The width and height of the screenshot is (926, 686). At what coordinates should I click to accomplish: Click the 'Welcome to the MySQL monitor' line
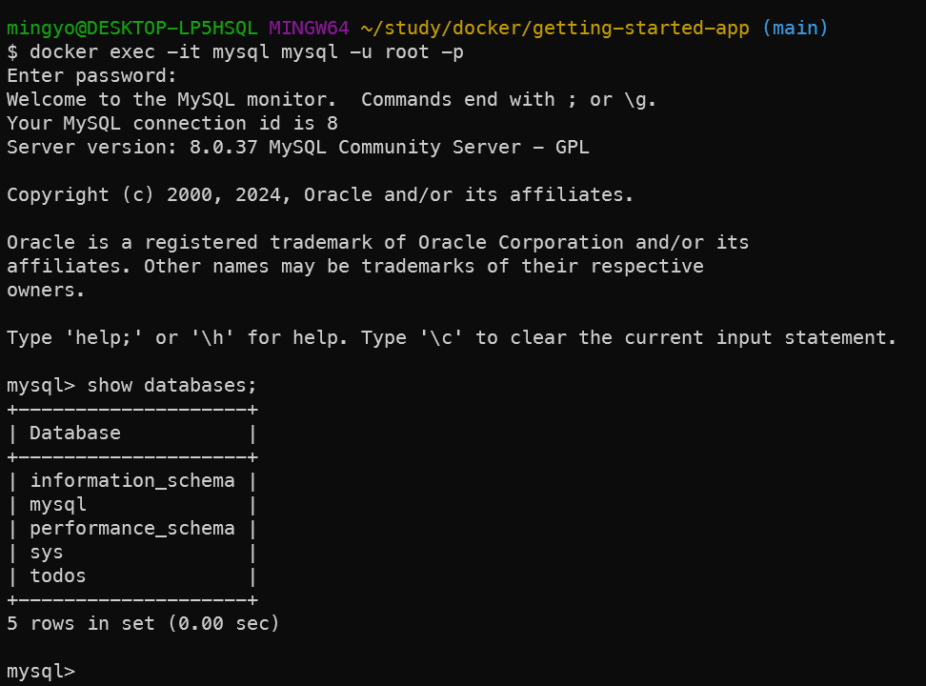click(x=332, y=99)
